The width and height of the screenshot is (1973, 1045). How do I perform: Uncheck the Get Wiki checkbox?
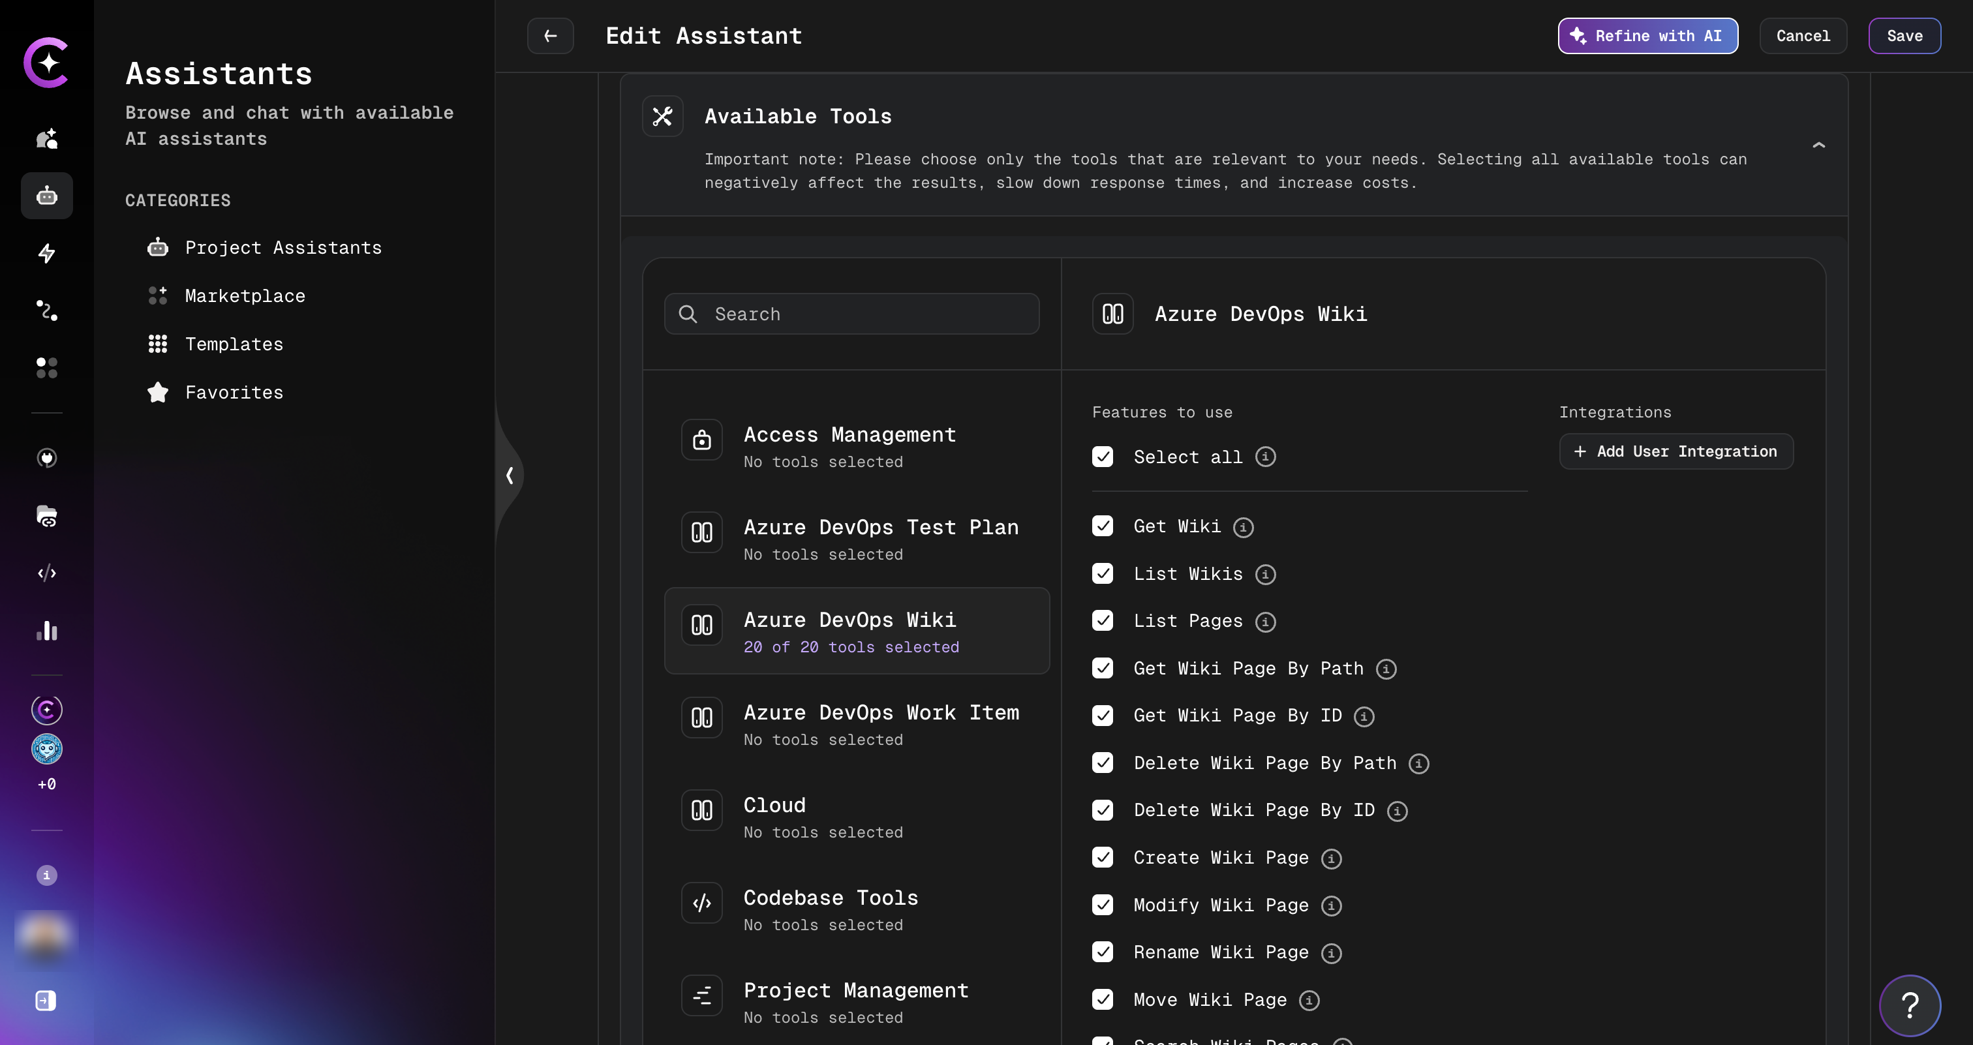click(x=1103, y=526)
